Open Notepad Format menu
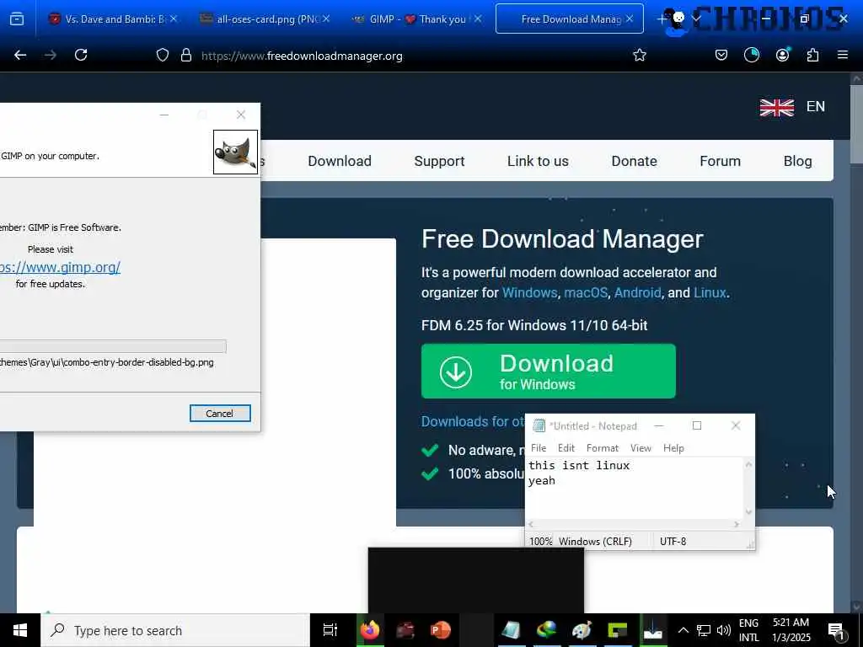863x647 pixels. point(602,448)
